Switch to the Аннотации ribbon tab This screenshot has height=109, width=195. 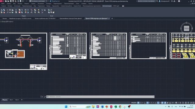[17, 6]
